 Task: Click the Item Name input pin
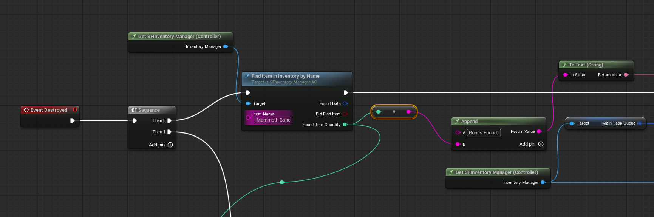pos(248,118)
